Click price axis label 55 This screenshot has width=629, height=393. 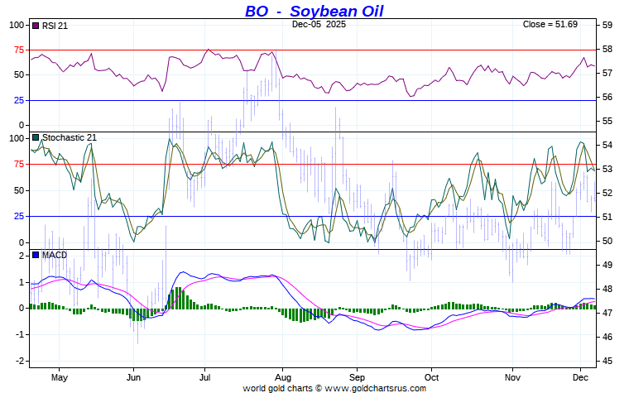click(x=607, y=121)
